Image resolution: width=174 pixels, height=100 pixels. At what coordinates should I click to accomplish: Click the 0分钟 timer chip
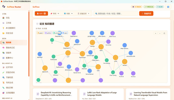(x=160, y=7)
